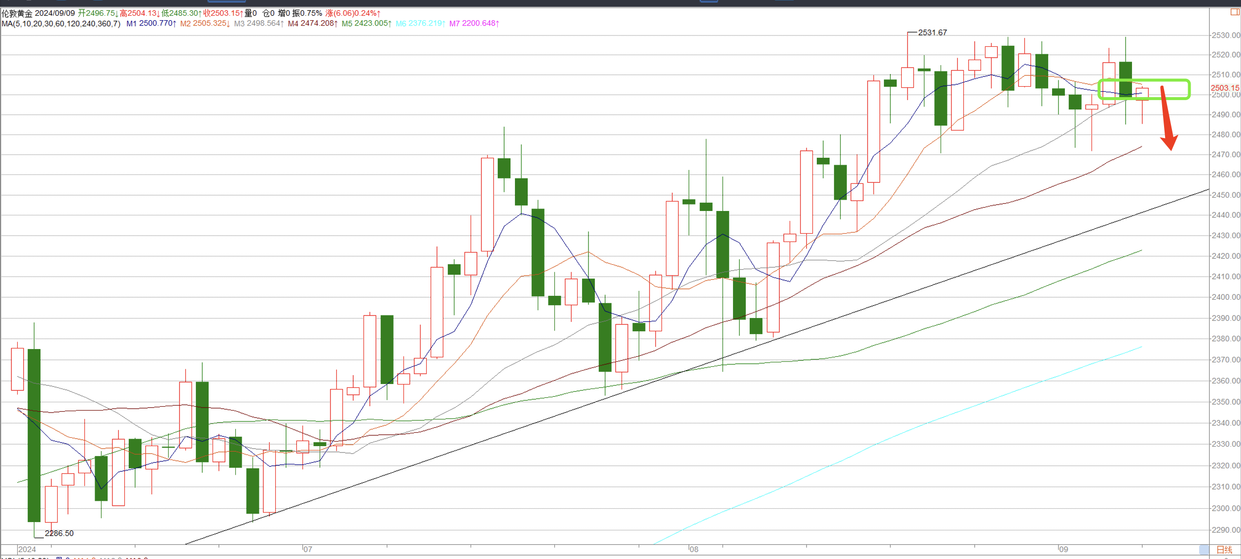Click the amplitude value 振0.75%
The image size is (1241, 559).
pyautogui.click(x=307, y=13)
